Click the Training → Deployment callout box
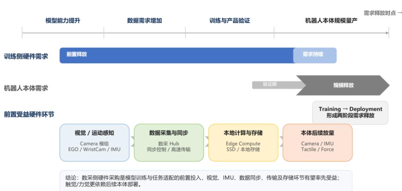The image size is (402, 191). pos(350,113)
